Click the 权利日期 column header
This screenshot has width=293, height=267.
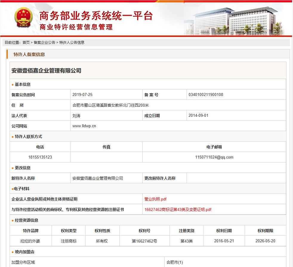point(224,231)
